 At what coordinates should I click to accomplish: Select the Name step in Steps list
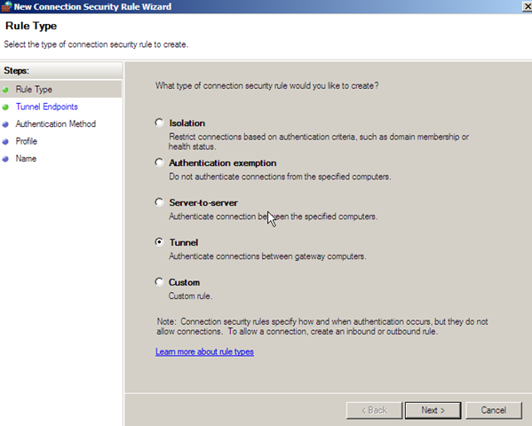click(26, 159)
